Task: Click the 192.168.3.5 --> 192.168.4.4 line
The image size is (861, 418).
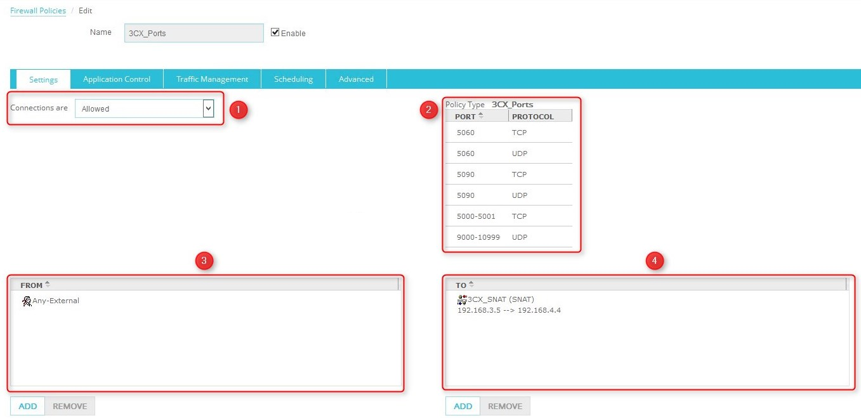Action: (509, 310)
